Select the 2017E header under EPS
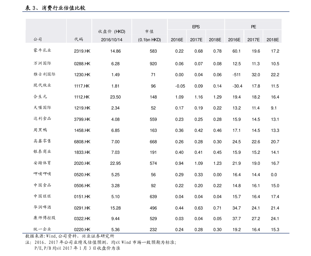Screen dimensions: 311x256 pos(196,40)
